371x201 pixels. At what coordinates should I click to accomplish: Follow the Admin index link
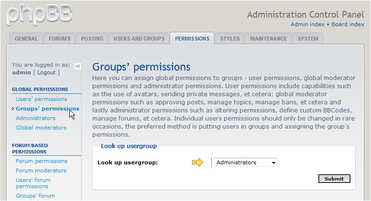point(307,24)
